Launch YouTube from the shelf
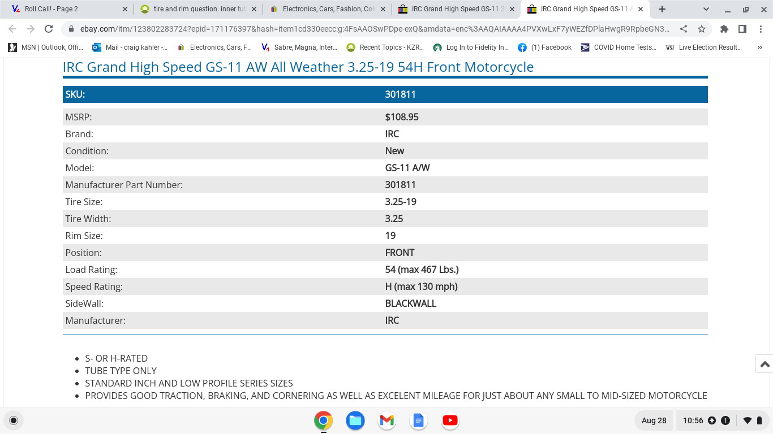The height and width of the screenshot is (434, 773). [450, 420]
